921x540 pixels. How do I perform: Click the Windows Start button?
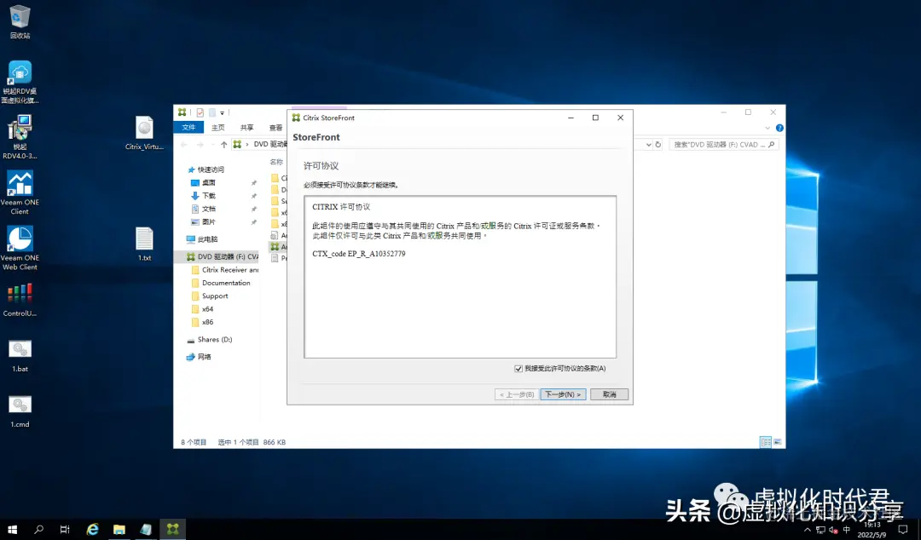11,528
